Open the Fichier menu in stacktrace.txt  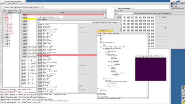tap(99, 33)
